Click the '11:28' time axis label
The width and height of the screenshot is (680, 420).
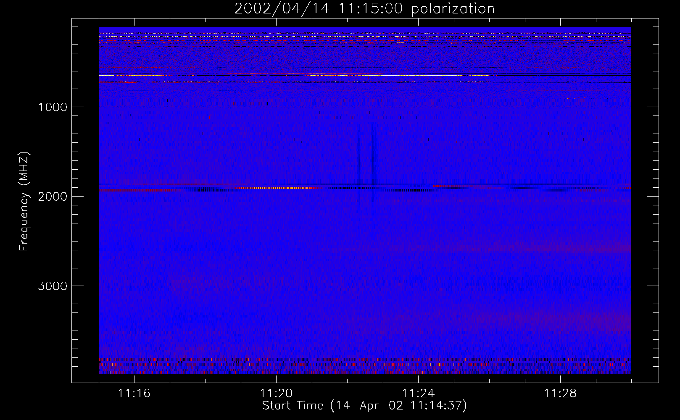point(560,394)
